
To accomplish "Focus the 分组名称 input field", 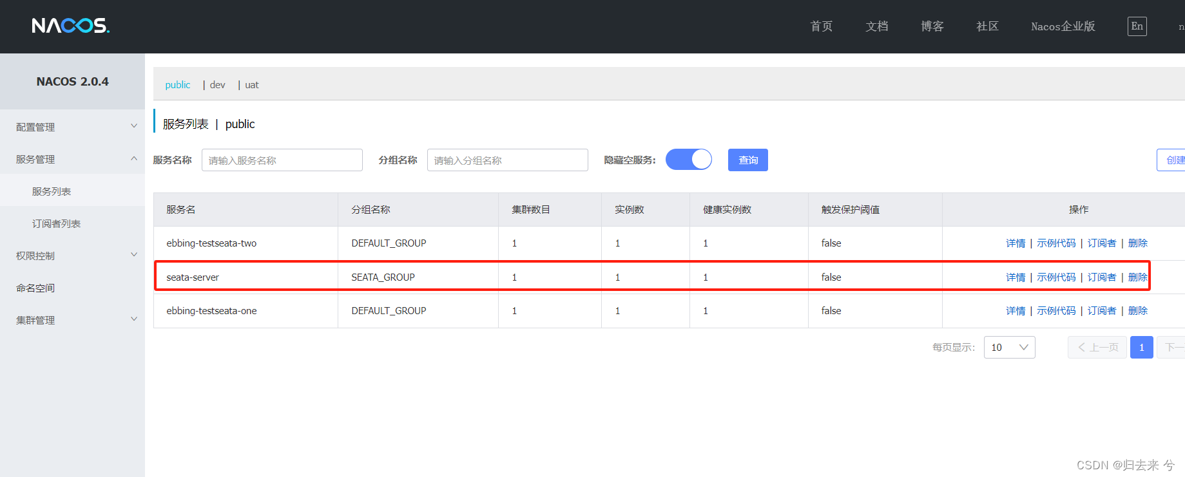I will coord(508,160).
